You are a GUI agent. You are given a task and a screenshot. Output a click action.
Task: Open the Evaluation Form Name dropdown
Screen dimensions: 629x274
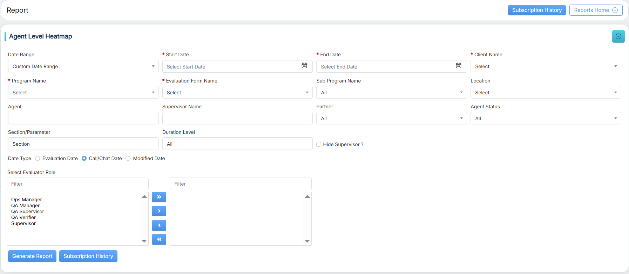[237, 93]
